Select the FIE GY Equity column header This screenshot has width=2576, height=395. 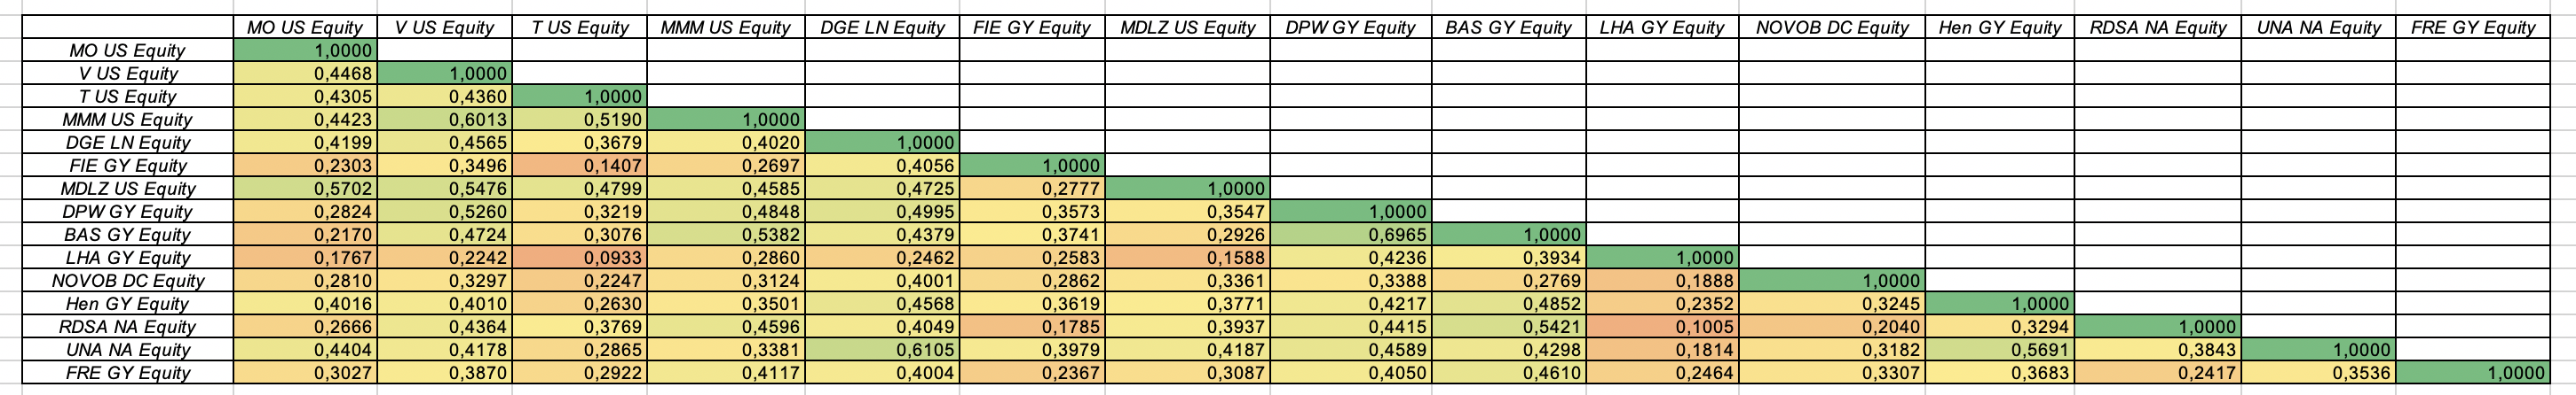pos(1032,28)
